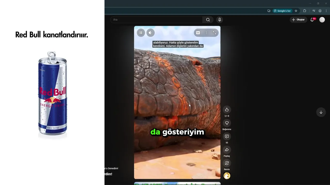
Task: Share the Short via Paylaş
Action: pos(227,150)
